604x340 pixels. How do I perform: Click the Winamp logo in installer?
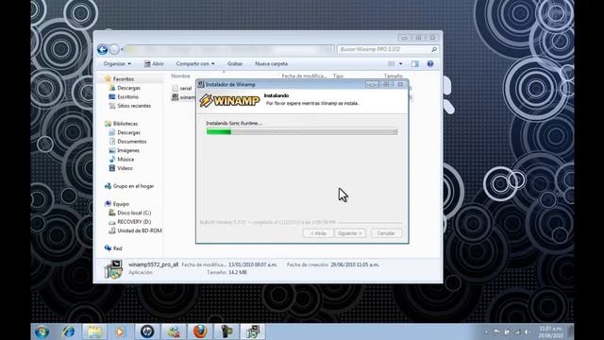point(229,101)
